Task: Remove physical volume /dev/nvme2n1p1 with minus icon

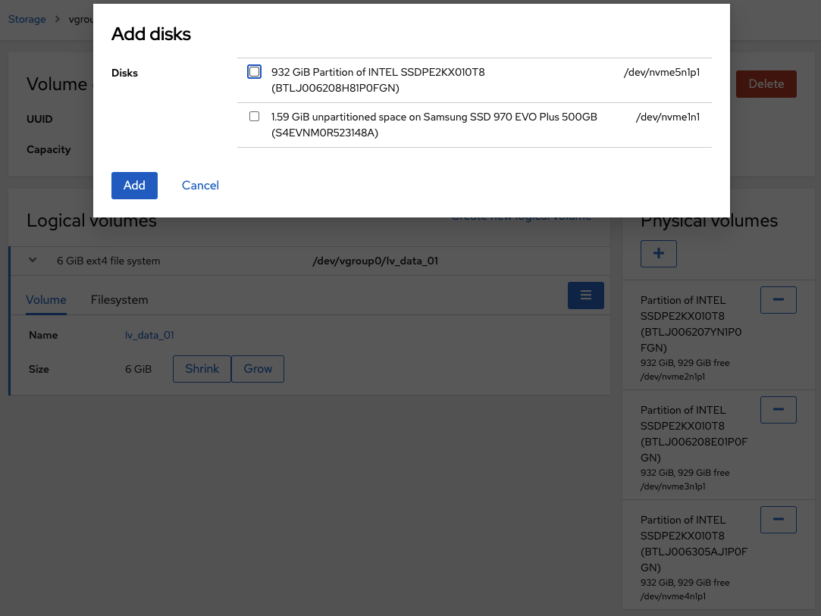Action: click(x=778, y=300)
